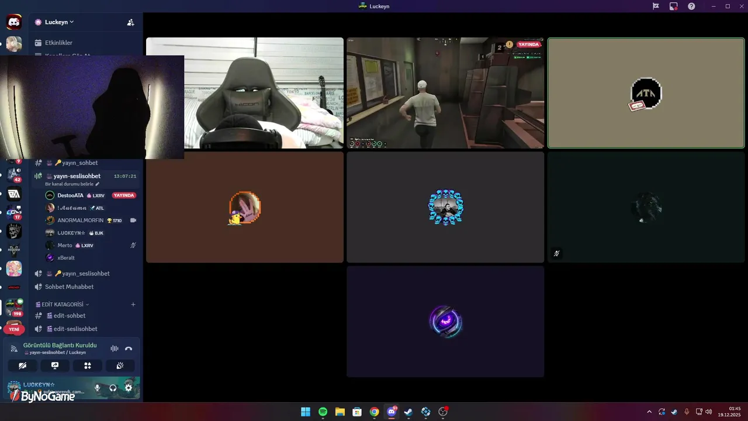Click LUCKEYN☆ user profile in bottom panel
Screen dimensions: 748x421
click(48, 388)
